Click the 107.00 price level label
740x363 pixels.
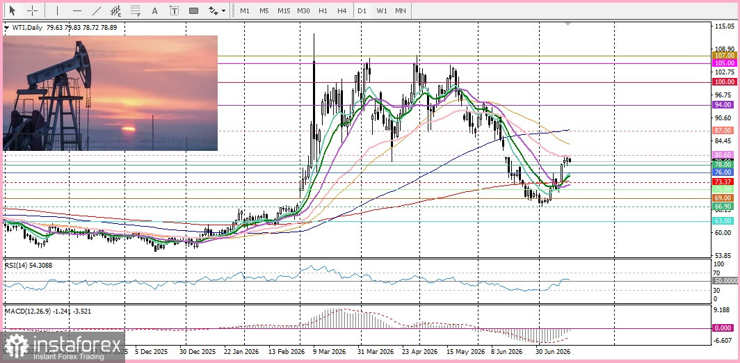click(x=725, y=55)
